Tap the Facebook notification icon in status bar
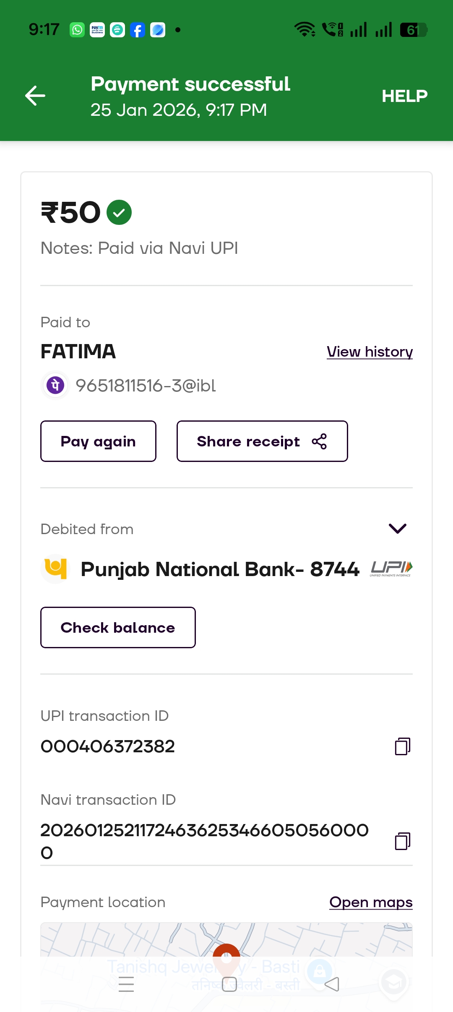 (138, 30)
